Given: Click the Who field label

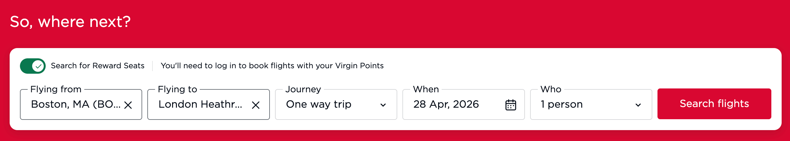Looking at the screenshot, I should tap(551, 89).
